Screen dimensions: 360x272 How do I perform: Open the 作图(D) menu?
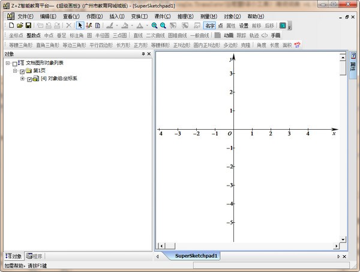94,16
